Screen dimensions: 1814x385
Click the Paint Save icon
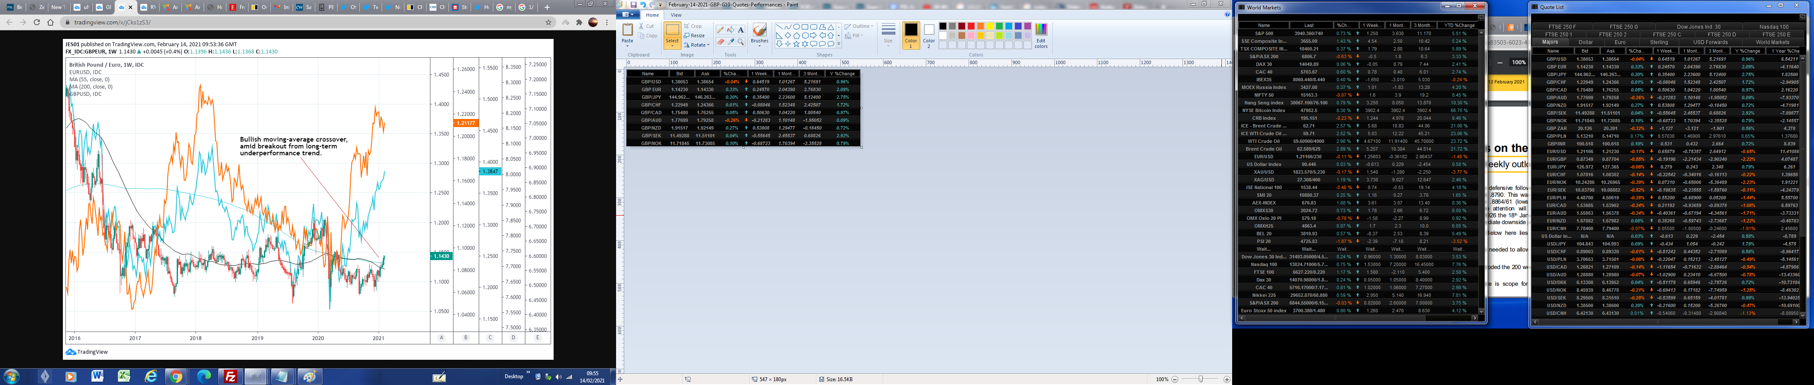pyautogui.click(x=634, y=5)
